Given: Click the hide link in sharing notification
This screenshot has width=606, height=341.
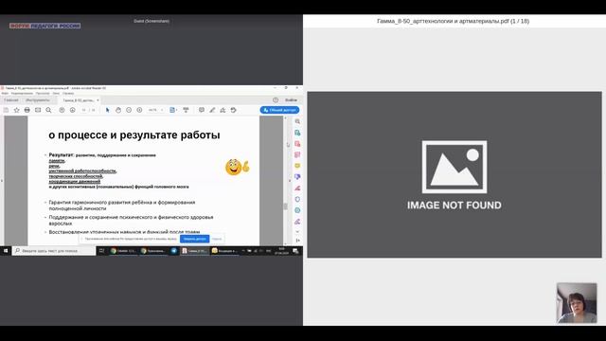Looking at the screenshot, I should pyautogui.click(x=217, y=239).
